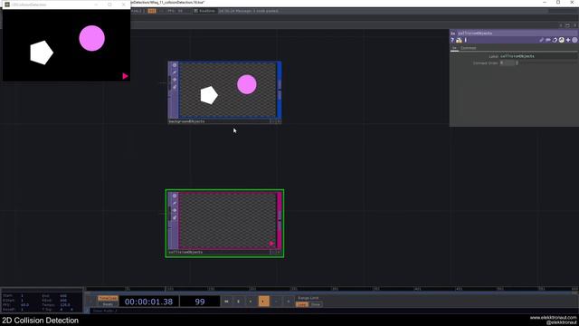Toggle bypass flag on collisionObjects node
This screenshot has width=579, height=326.
(175, 211)
